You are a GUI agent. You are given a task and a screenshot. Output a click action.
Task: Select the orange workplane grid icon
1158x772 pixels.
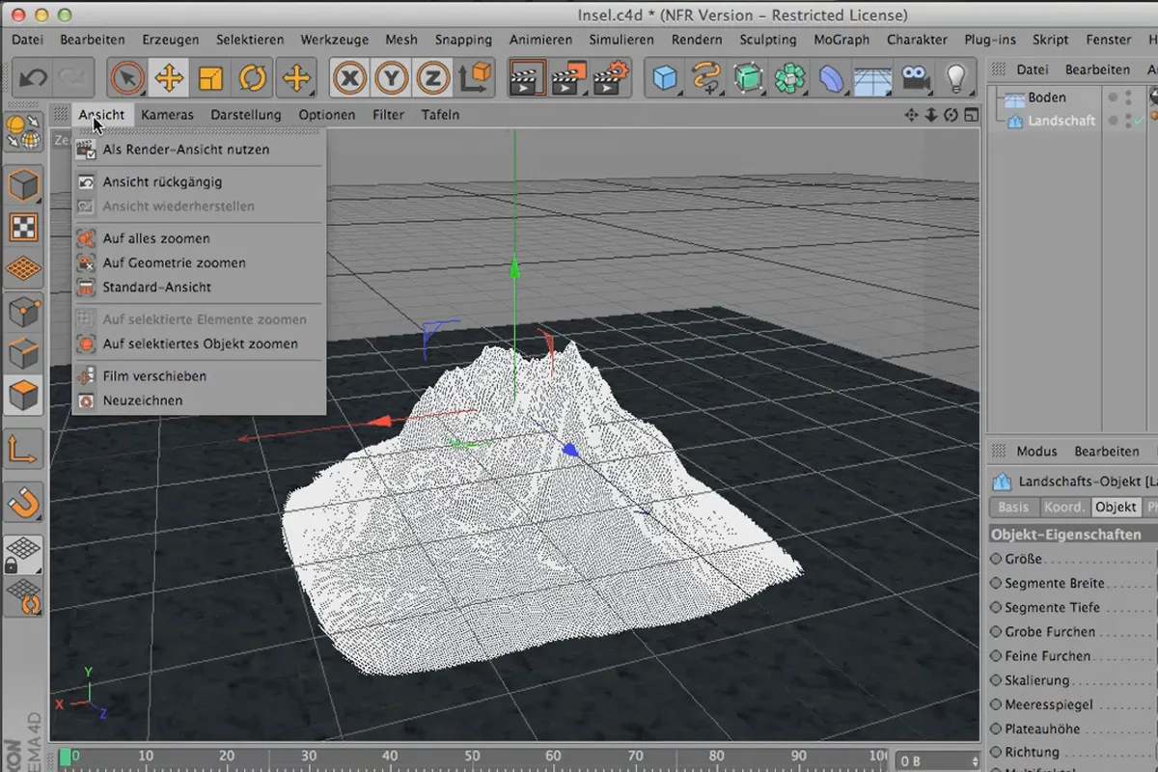23,270
